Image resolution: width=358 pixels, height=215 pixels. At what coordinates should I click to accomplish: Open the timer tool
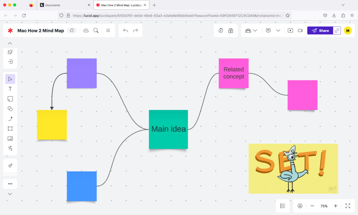pyautogui.click(x=221, y=31)
